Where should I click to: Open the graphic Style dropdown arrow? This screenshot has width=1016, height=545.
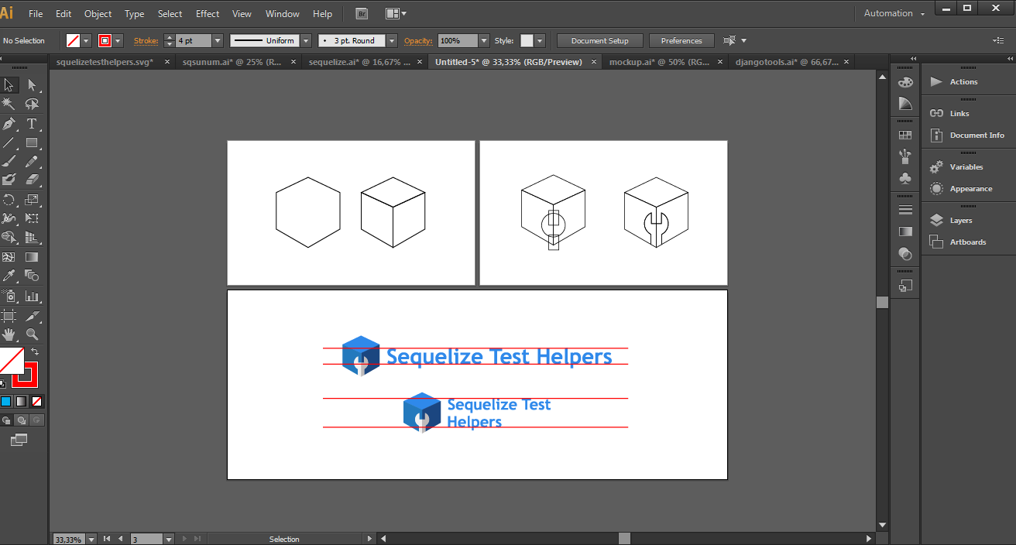(540, 40)
